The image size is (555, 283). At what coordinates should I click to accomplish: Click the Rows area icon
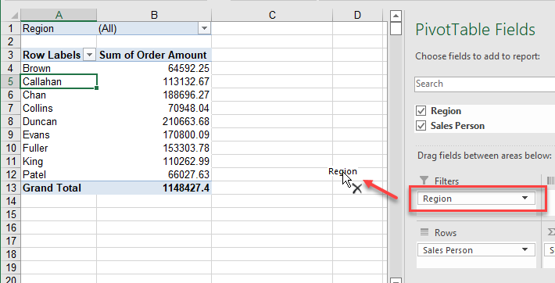click(x=424, y=232)
